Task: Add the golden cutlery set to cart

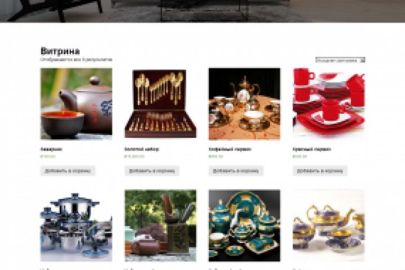Action: [152, 171]
